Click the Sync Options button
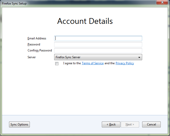This screenshot has width=170, height=136. 19,124
